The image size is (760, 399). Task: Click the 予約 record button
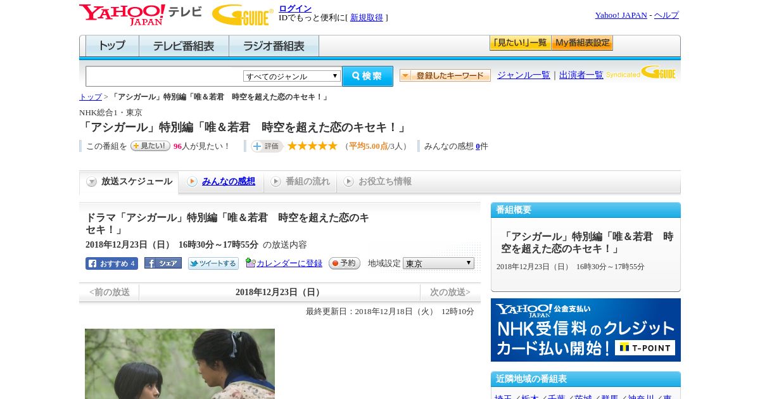point(345,263)
